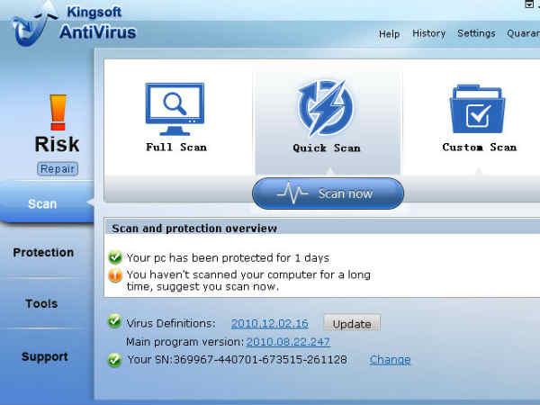Click orange warning icon beside scan suggestion
Screen dimensions: 540x405
(115, 275)
